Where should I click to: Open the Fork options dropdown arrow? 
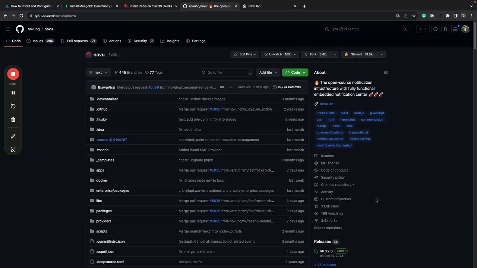click(334, 54)
